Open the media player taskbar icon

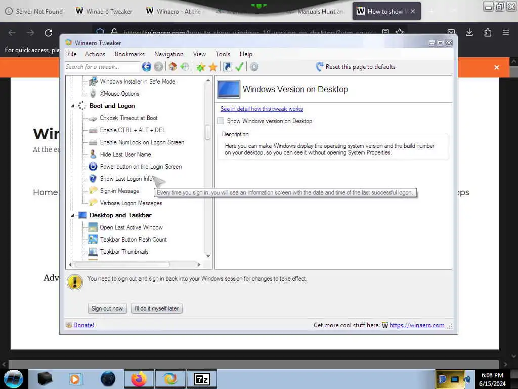point(75,379)
